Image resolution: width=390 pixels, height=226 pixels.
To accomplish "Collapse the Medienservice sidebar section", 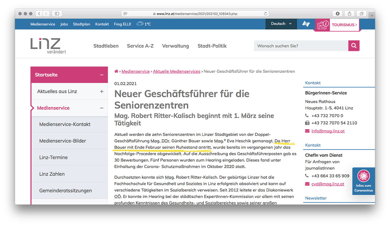I will (x=101, y=108).
